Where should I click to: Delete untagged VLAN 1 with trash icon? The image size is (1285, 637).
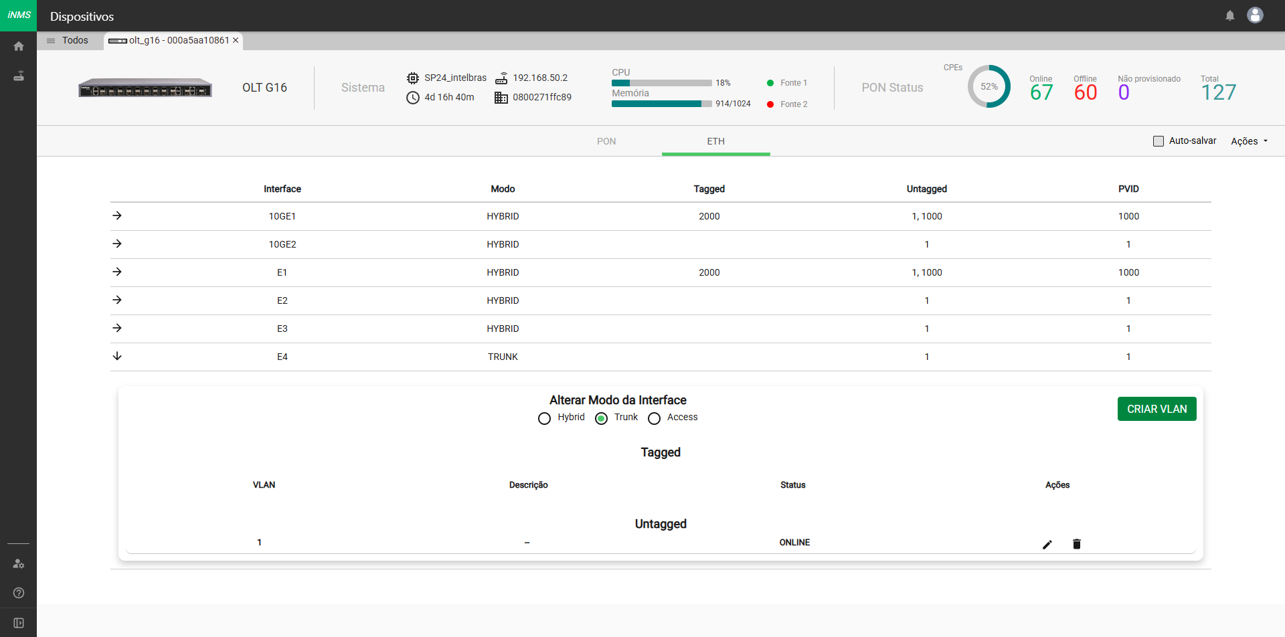click(1077, 544)
